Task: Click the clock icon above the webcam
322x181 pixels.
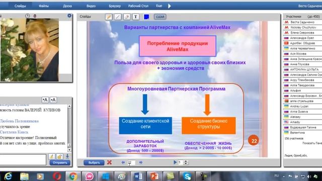Action: (x=27, y=16)
